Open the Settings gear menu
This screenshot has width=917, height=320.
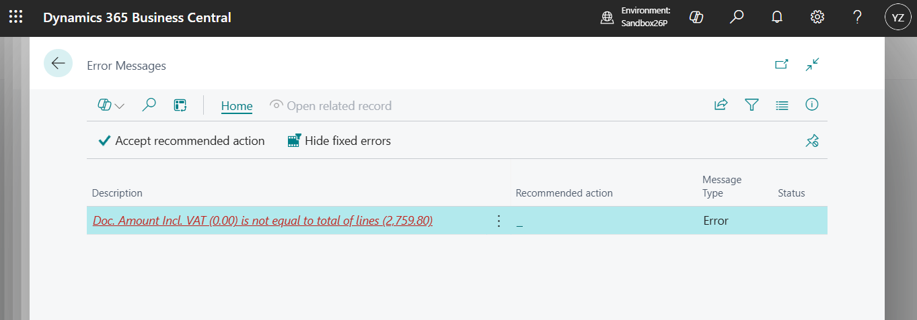pyautogui.click(x=817, y=17)
